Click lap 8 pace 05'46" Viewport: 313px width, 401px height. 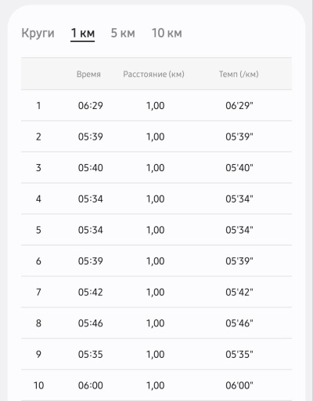pos(239,323)
